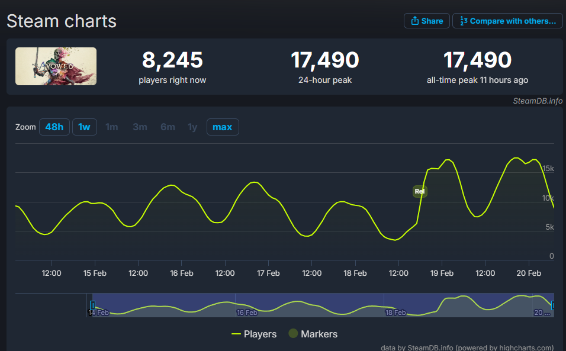This screenshot has height=351, width=566.
Task: Open Compare with others
Action: [x=507, y=21]
